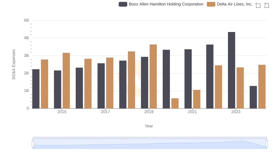Click the left handle of range slider
This screenshot has width=273, height=157.
[33, 144]
